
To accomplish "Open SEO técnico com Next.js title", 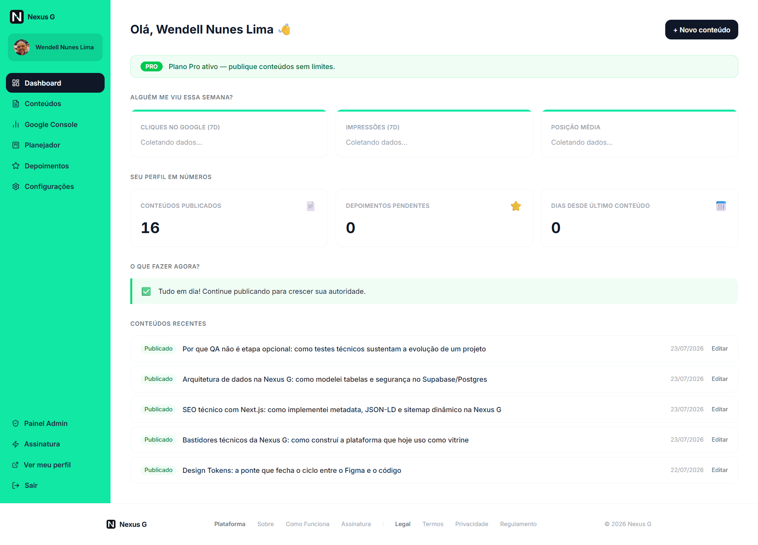I will pyautogui.click(x=342, y=410).
